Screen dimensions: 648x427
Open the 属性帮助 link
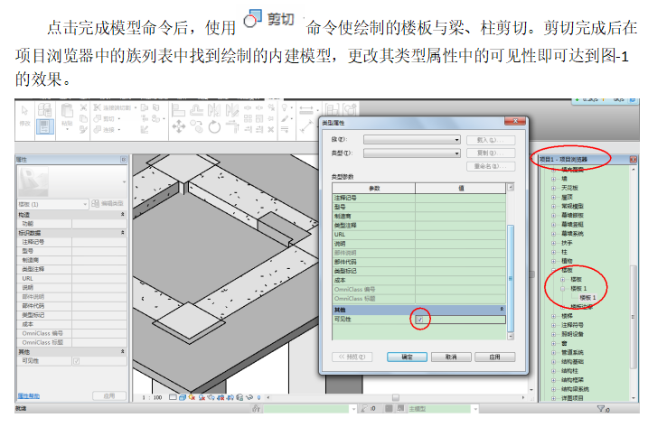[x=29, y=396]
